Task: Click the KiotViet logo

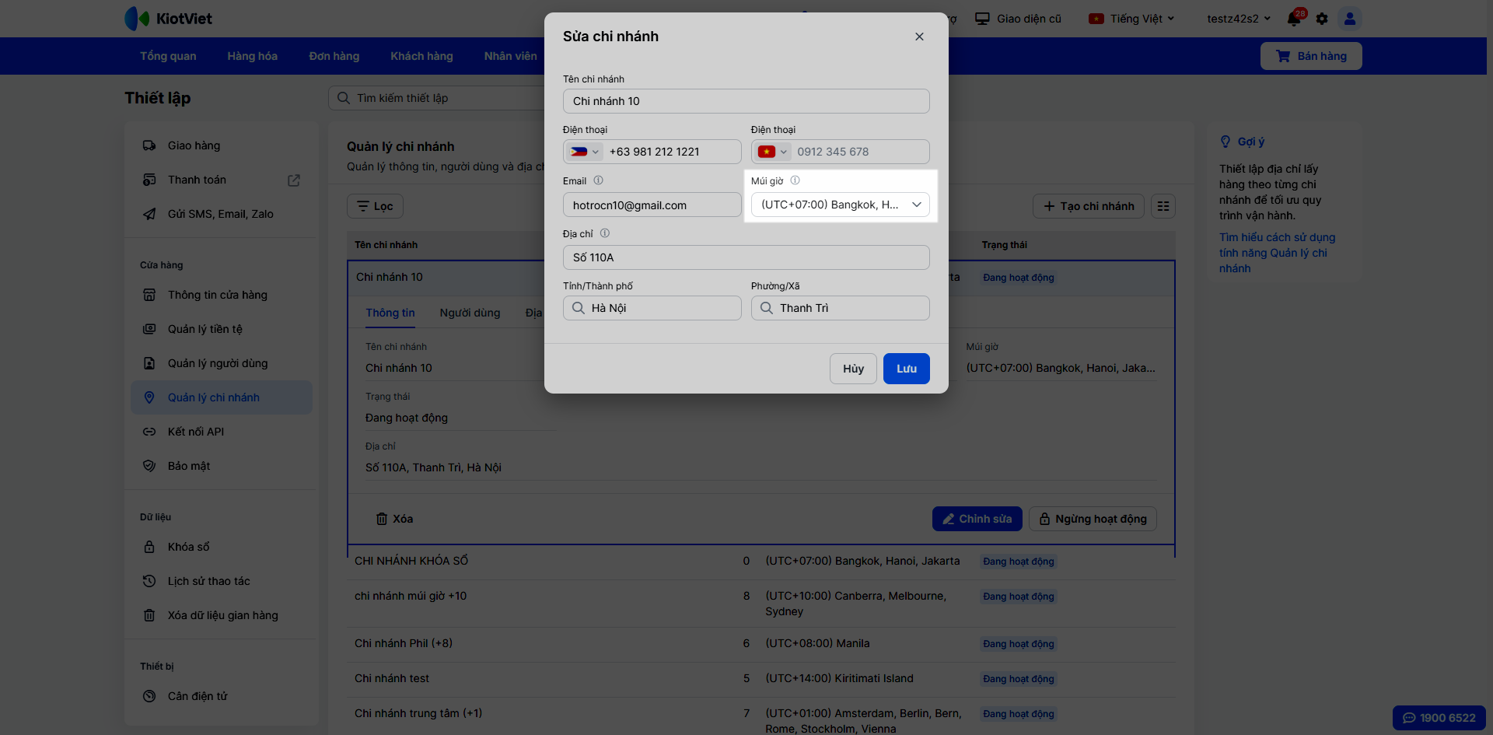Action: (x=169, y=19)
